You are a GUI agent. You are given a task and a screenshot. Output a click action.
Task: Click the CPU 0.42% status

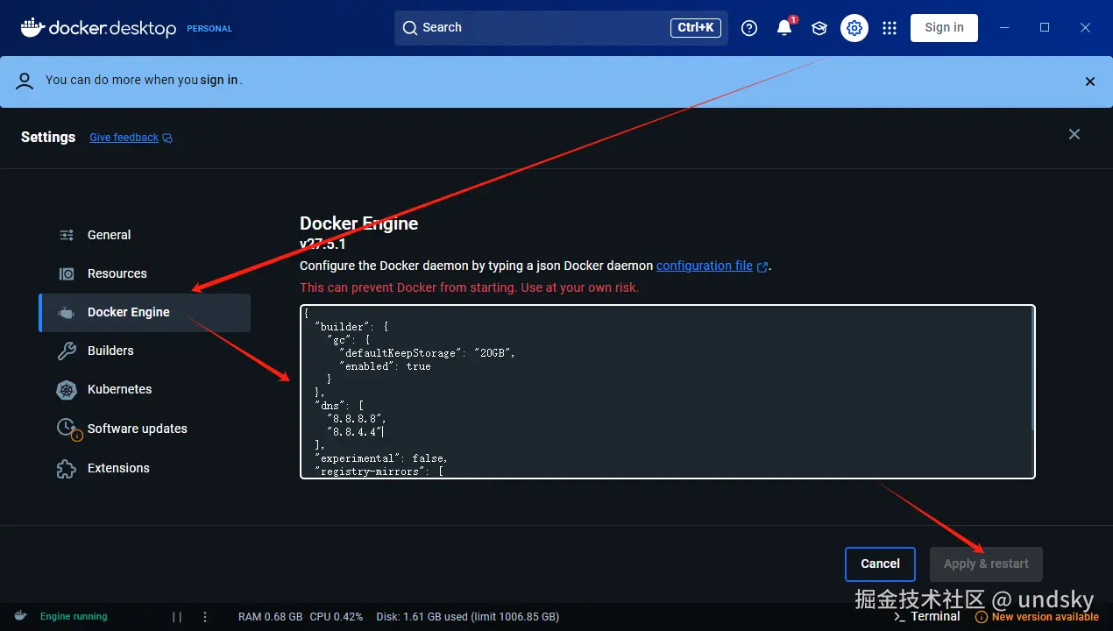click(x=337, y=616)
